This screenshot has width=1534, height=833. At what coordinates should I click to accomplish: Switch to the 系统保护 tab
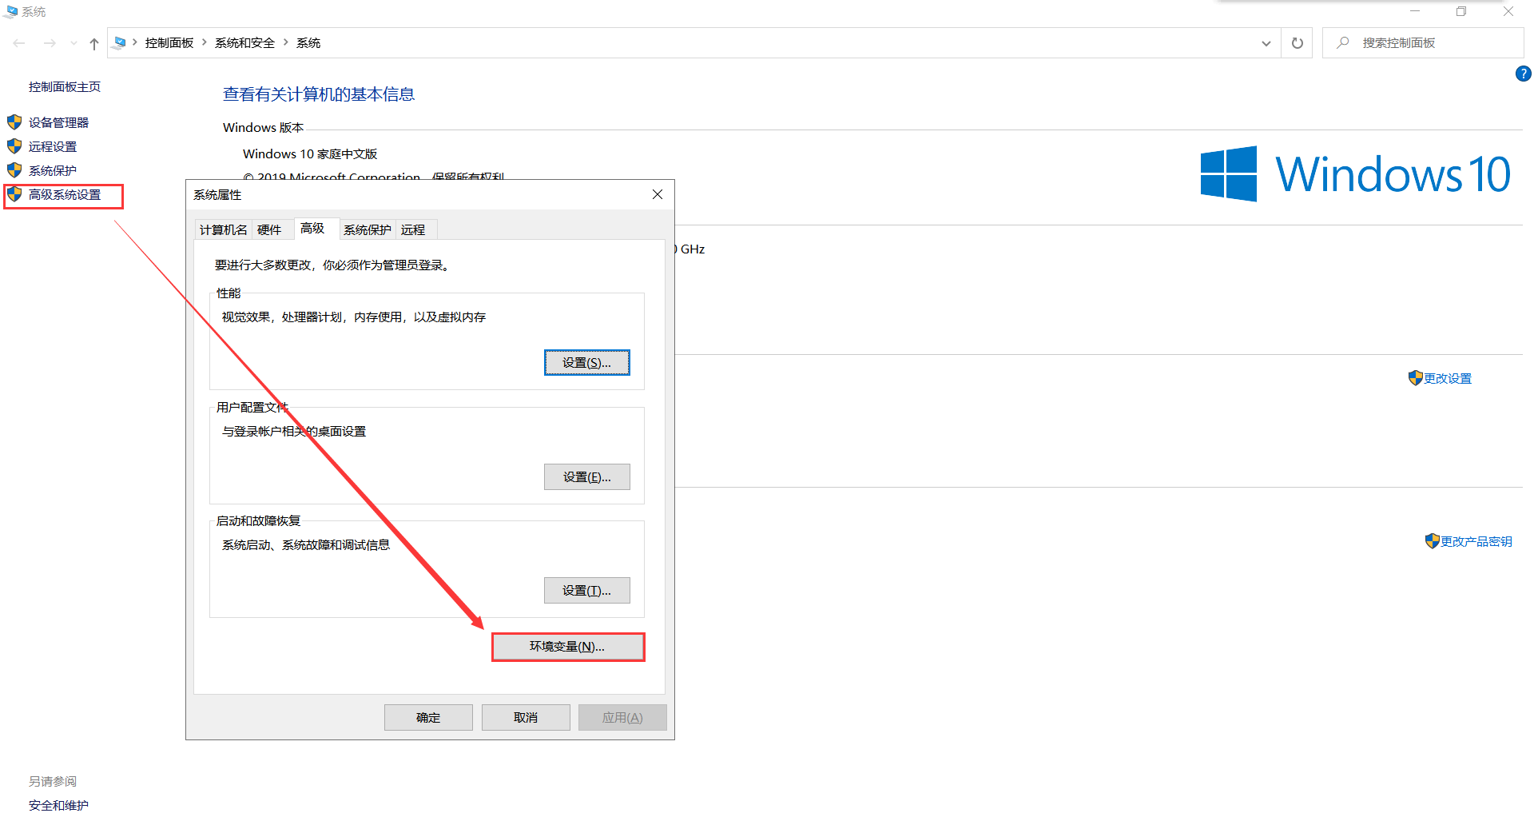point(368,230)
